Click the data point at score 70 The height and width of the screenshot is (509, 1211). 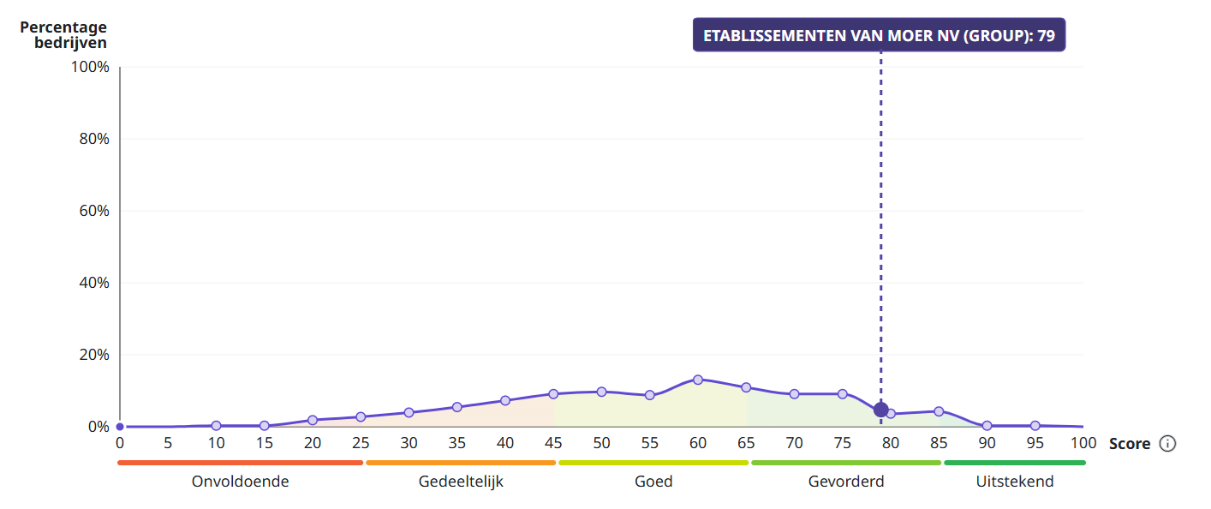coord(794,394)
